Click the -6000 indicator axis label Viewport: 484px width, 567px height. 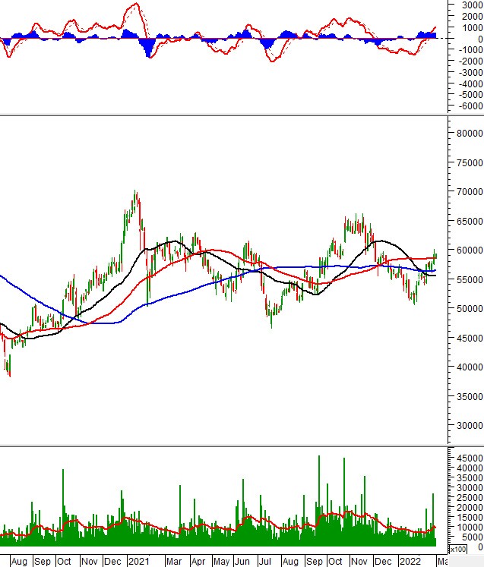470,106
